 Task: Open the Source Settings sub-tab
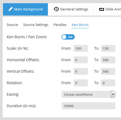[x=36, y=25]
